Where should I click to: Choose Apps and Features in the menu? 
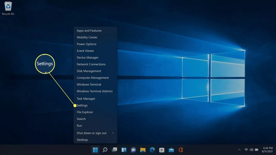95,31
